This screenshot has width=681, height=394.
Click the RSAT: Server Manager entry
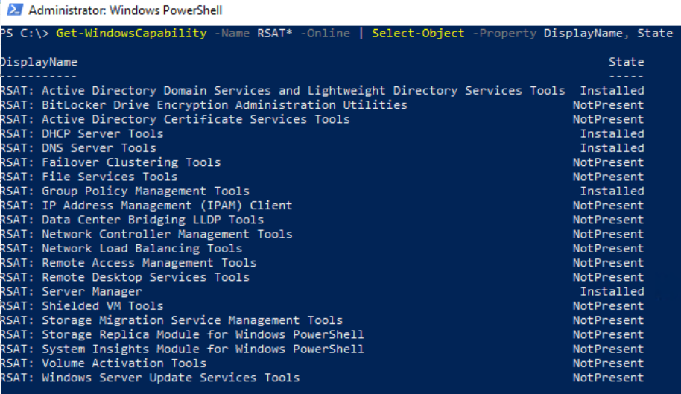point(71,291)
